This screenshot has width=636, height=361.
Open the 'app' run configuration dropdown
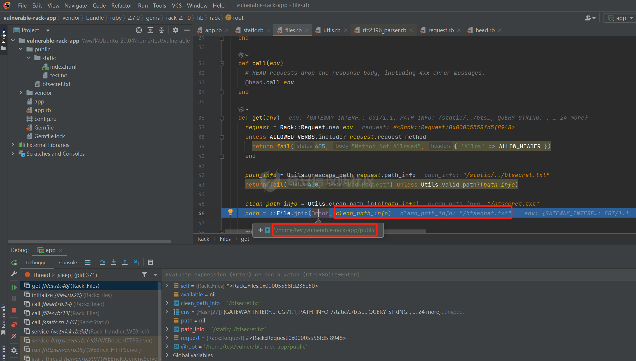click(x=621, y=18)
